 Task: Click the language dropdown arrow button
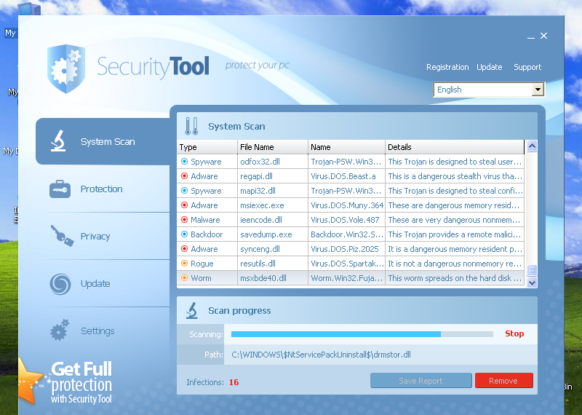coord(538,90)
